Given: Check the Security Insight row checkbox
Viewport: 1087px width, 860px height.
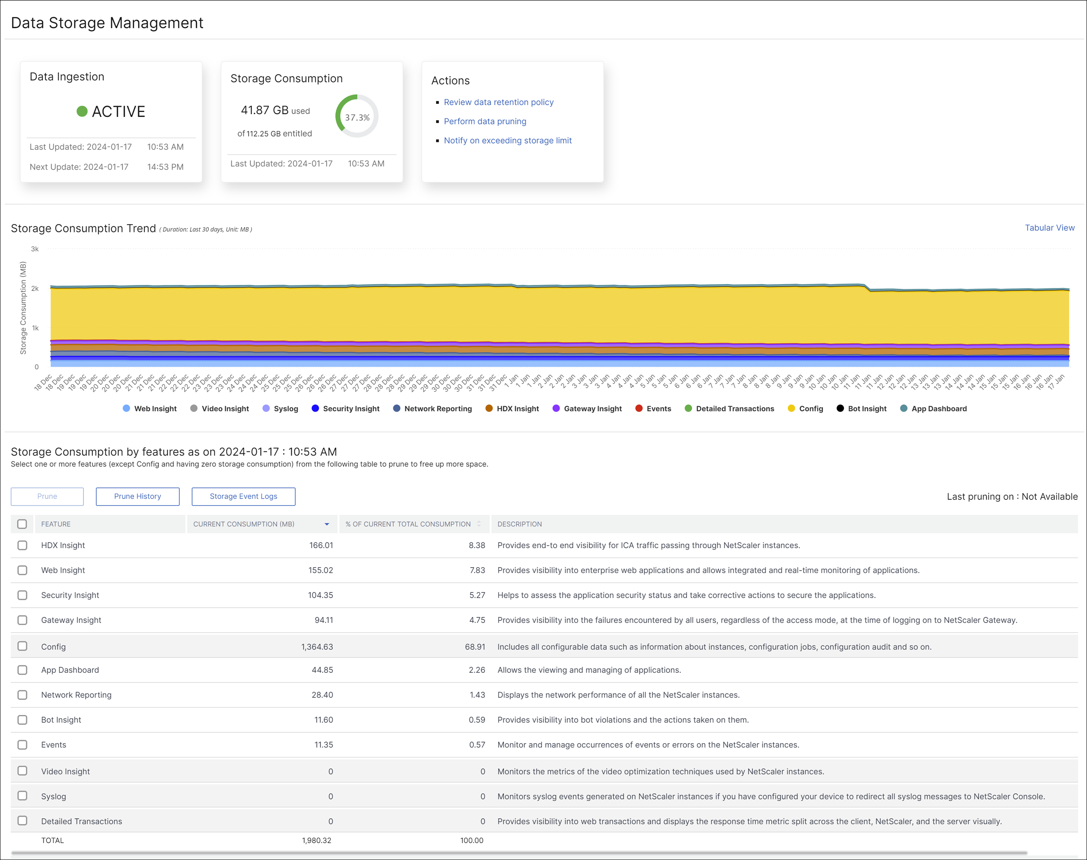Looking at the screenshot, I should point(22,595).
